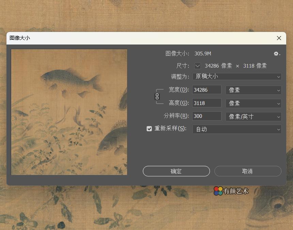Click the 重新采样(S): label
Viewport: 293px width, 230px height.
[x=170, y=128]
